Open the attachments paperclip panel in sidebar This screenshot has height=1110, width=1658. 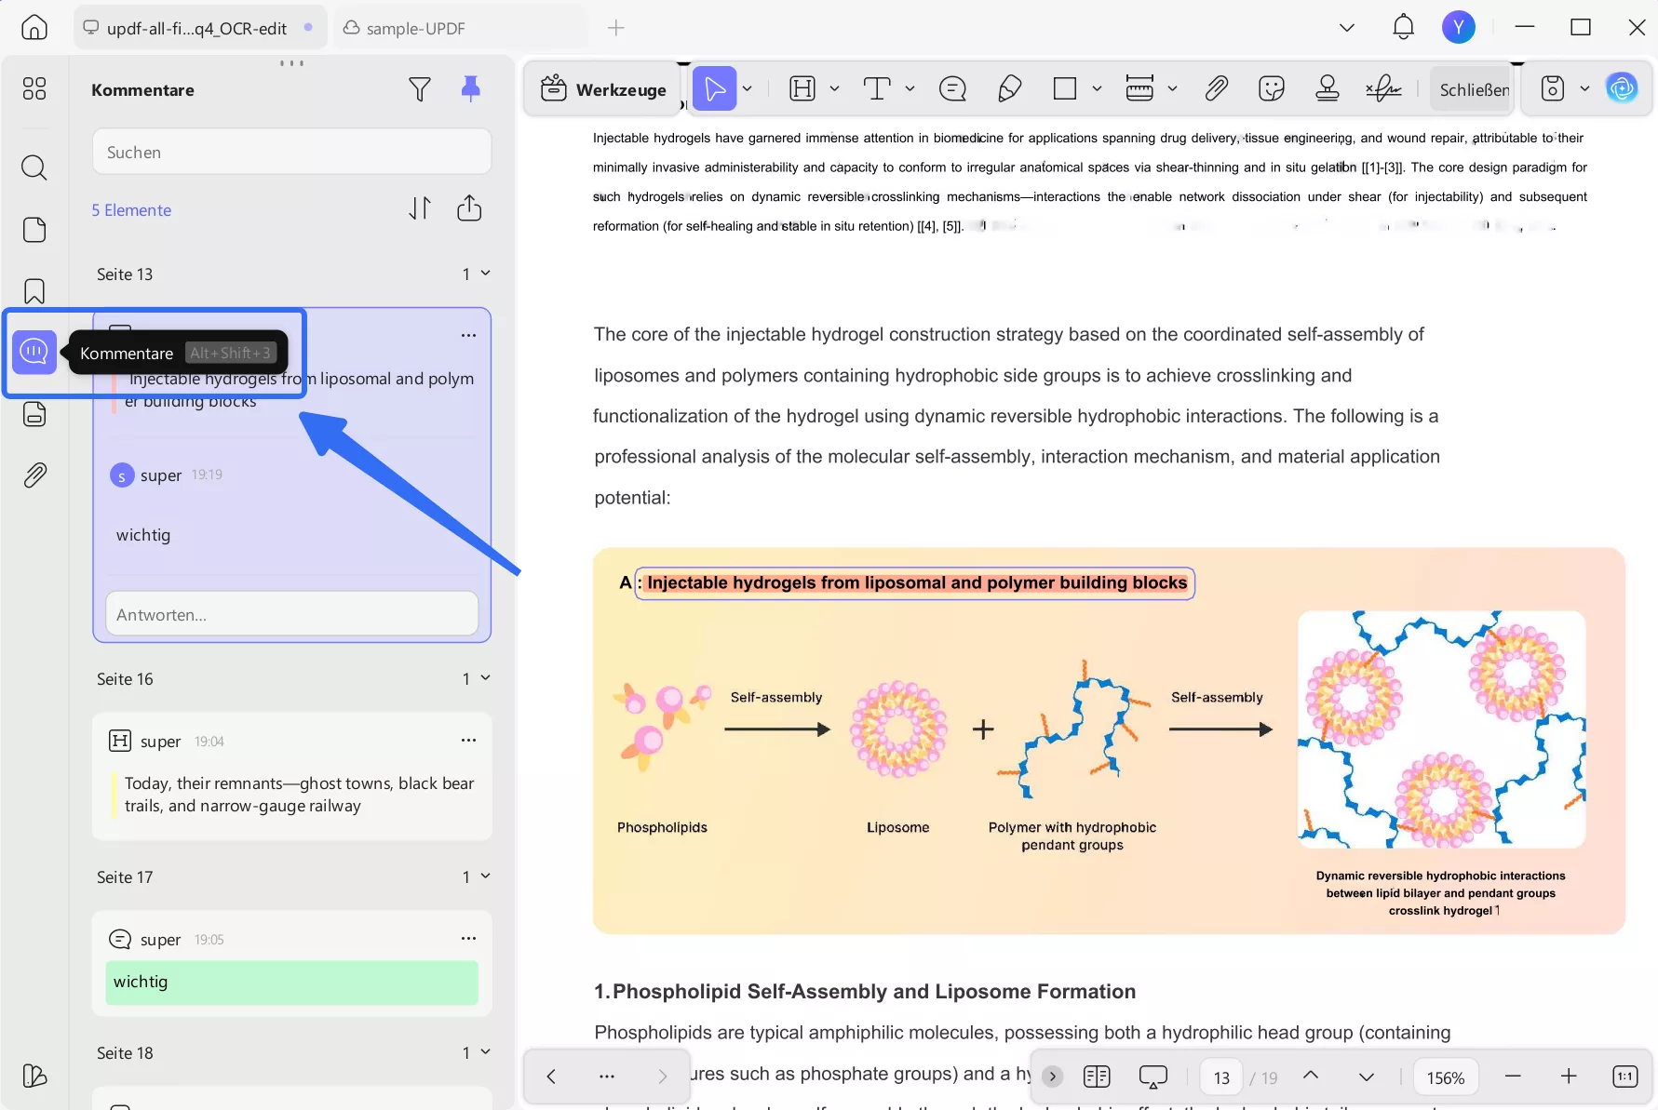coord(34,475)
